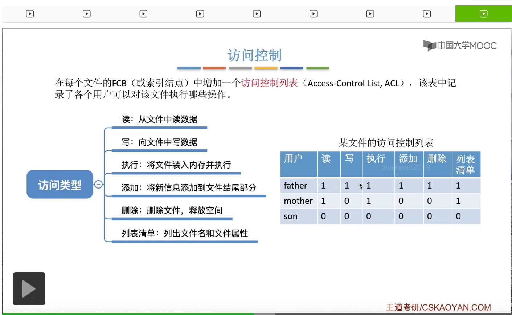Click the 中国大学MOOC logo
512x315 pixels.
coord(460,45)
